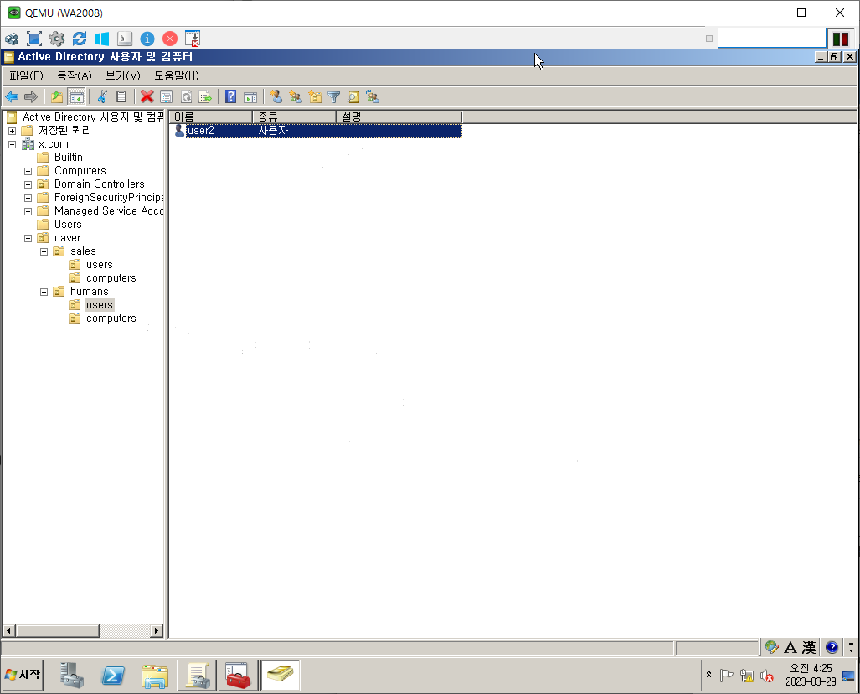The width and height of the screenshot is (860, 694).
Task: Create a new user with the toolbar icon
Action: click(x=276, y=97)
